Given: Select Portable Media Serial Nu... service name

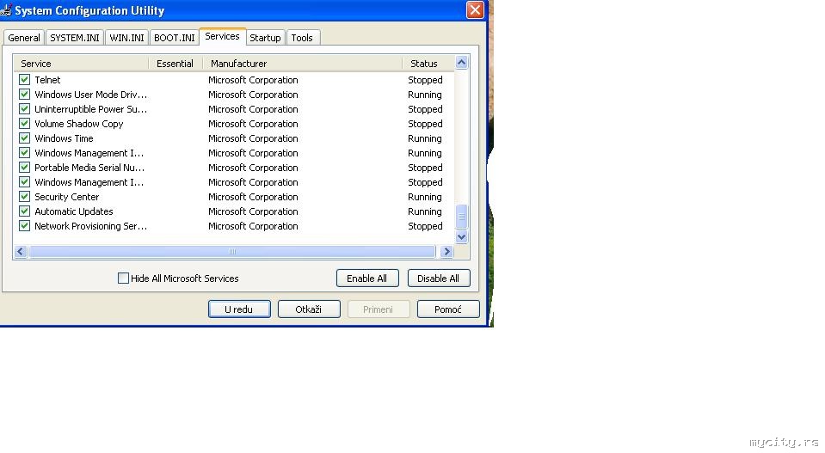Looking at the screenshot, I should pos(89,168).
